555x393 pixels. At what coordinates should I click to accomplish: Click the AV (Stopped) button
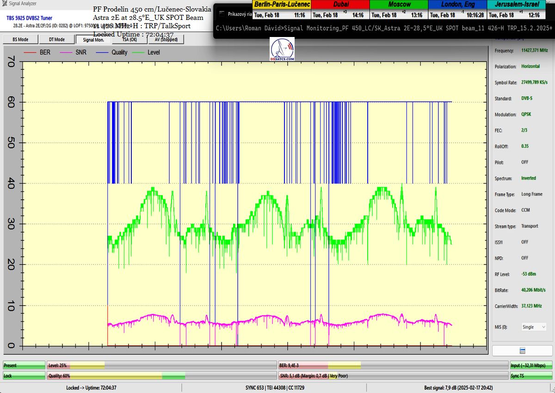click(165, 40)
